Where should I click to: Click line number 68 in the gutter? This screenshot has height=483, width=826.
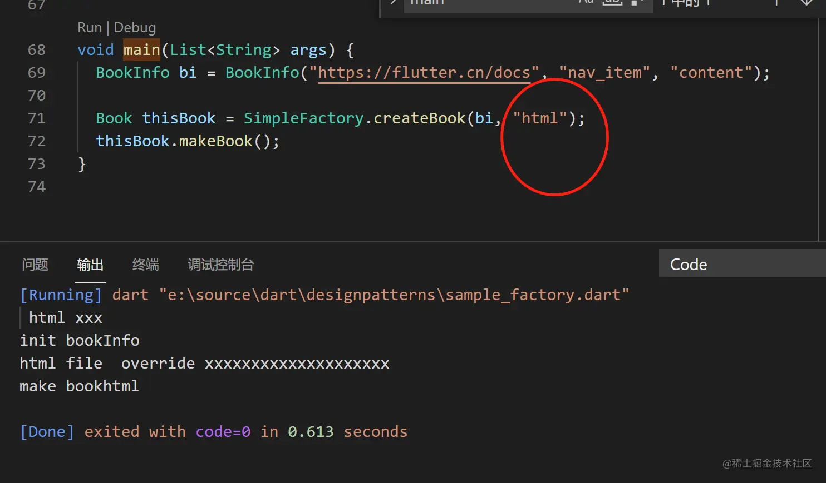37,50
